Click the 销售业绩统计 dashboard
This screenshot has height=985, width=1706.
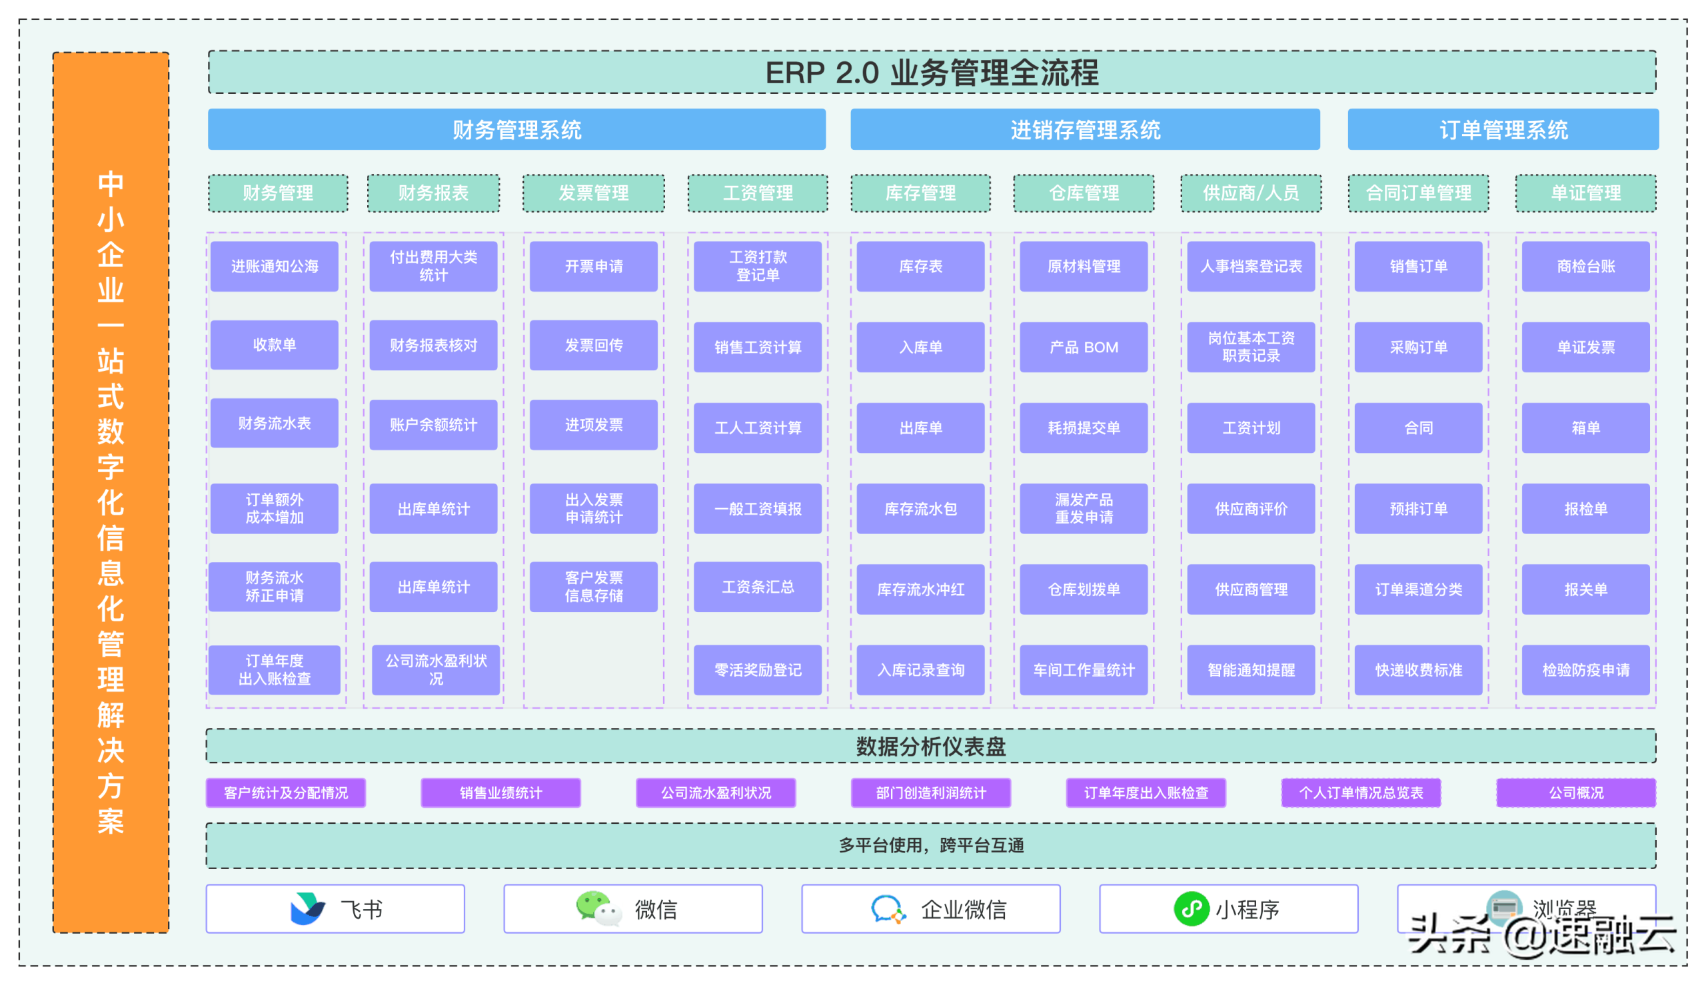500,793
